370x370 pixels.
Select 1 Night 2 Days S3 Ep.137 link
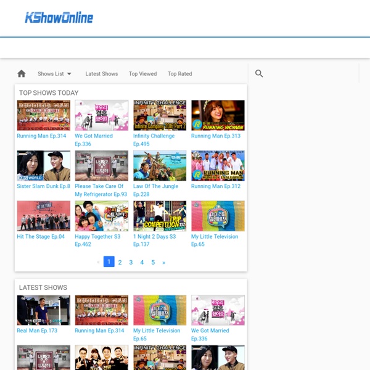154,237
